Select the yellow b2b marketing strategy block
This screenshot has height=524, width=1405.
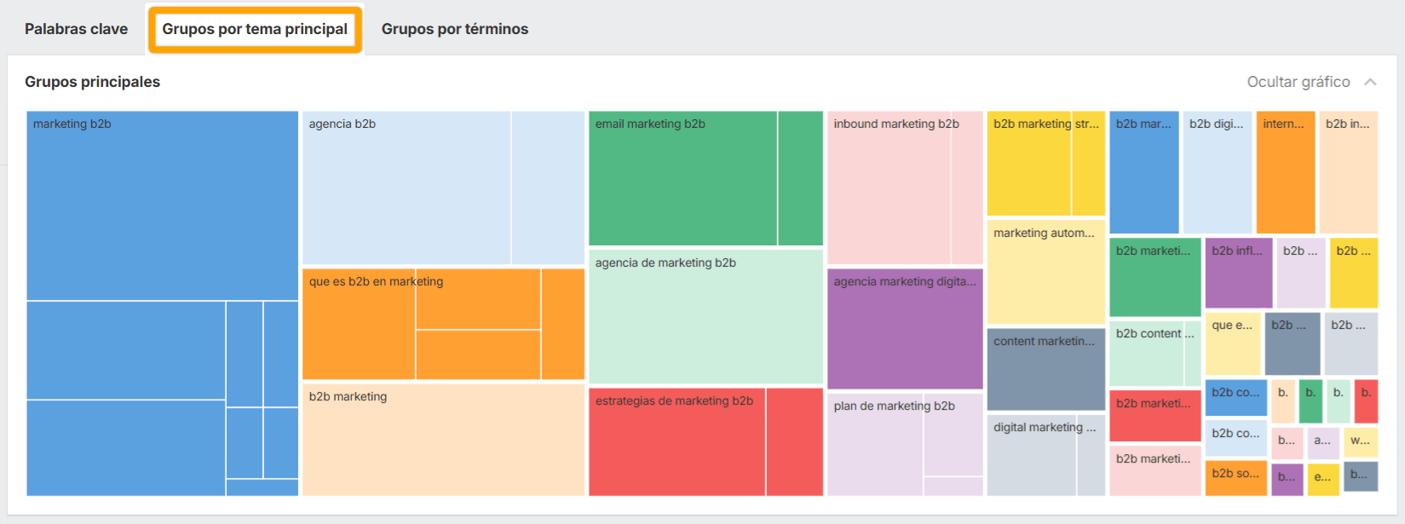(x=1029, y=164)
